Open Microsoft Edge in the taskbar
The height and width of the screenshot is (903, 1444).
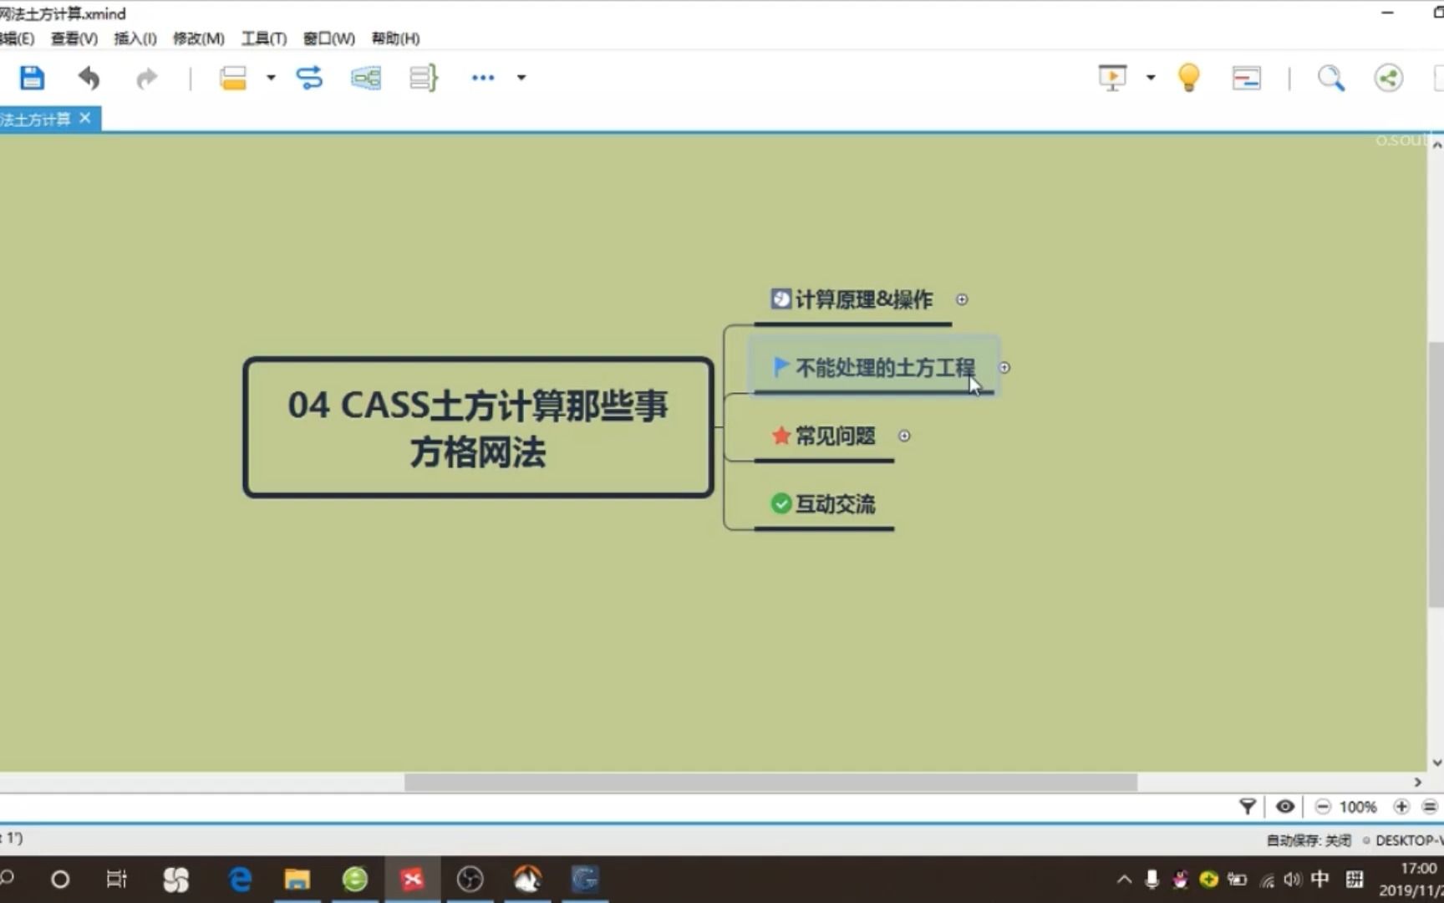point(241,880)
